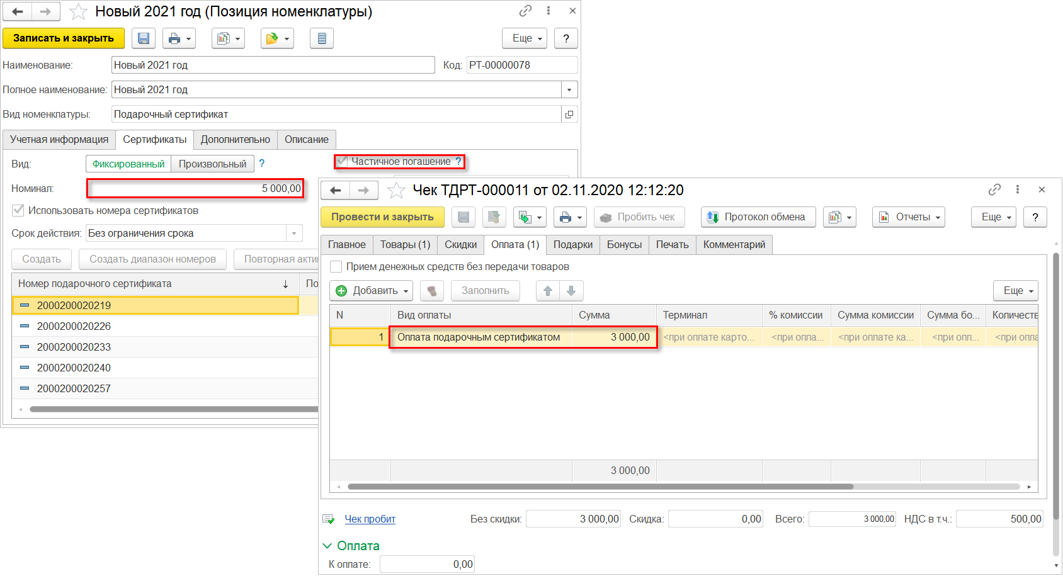This screenshot has width=1063, height=576.
Task: Click horizontal scrollbar of payment table
Action: pos(600,487)
